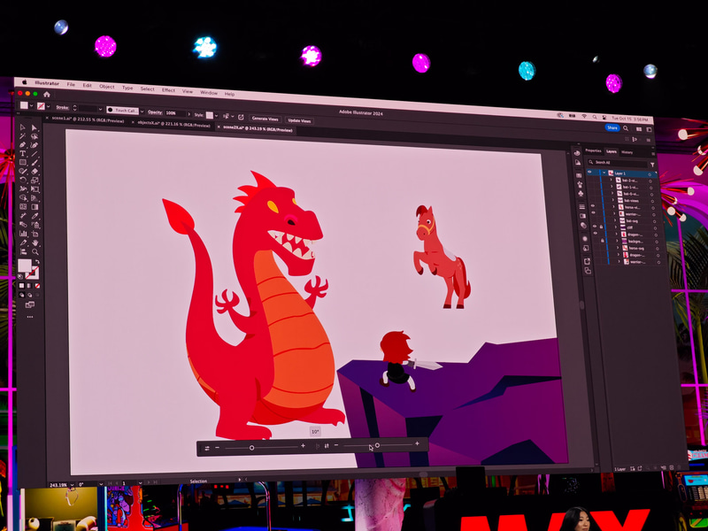This screenshot has width=708, height=531.
Task: Select the Selection tool in the toolbar
Action: 22,127
